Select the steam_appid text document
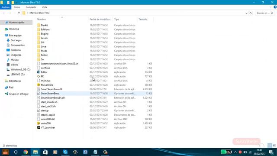The height and width of the screenshot is (156, 277). coord(48,115)
